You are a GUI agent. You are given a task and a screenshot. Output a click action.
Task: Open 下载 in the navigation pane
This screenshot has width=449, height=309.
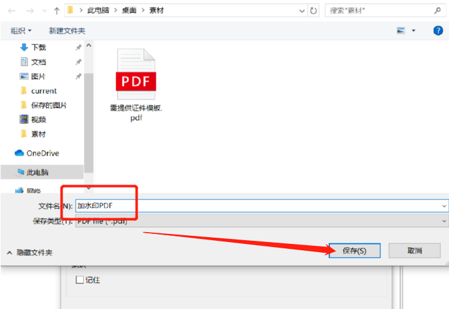33,48
